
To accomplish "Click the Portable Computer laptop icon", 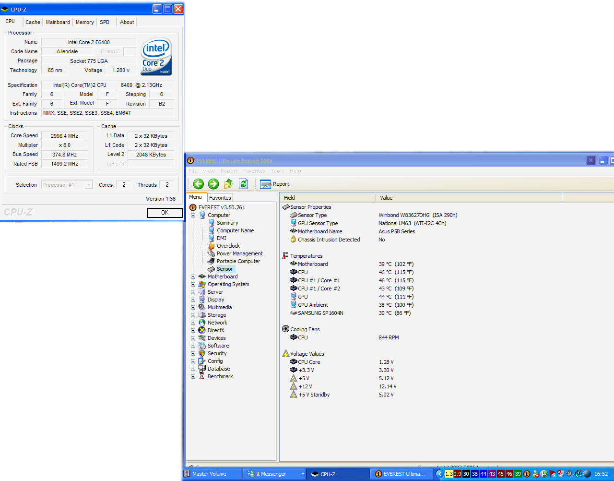I will (212, 261).
